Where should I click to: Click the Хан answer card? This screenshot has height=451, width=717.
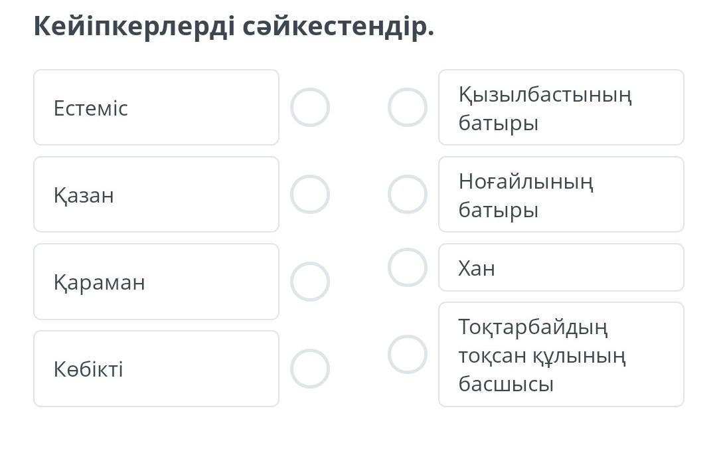(x=561, y=268)
